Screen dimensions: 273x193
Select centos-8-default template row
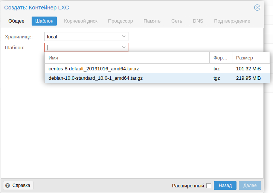click(x=157, y=68)
